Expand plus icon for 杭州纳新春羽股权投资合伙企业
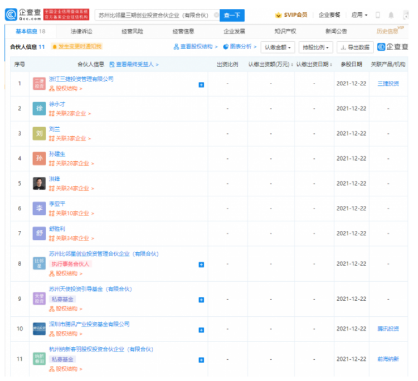Screen dimensions: 418x381 point(201,360)
